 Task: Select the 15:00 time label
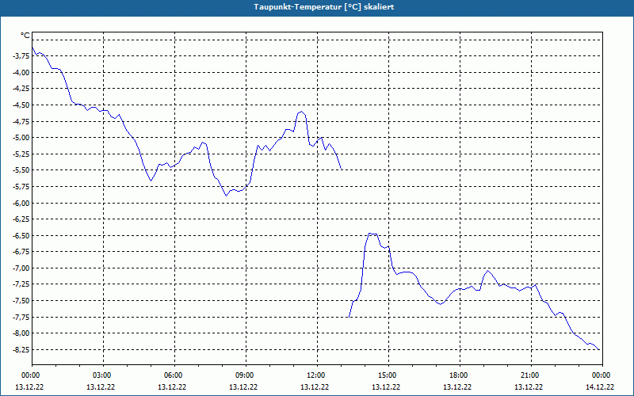(388, 375)
